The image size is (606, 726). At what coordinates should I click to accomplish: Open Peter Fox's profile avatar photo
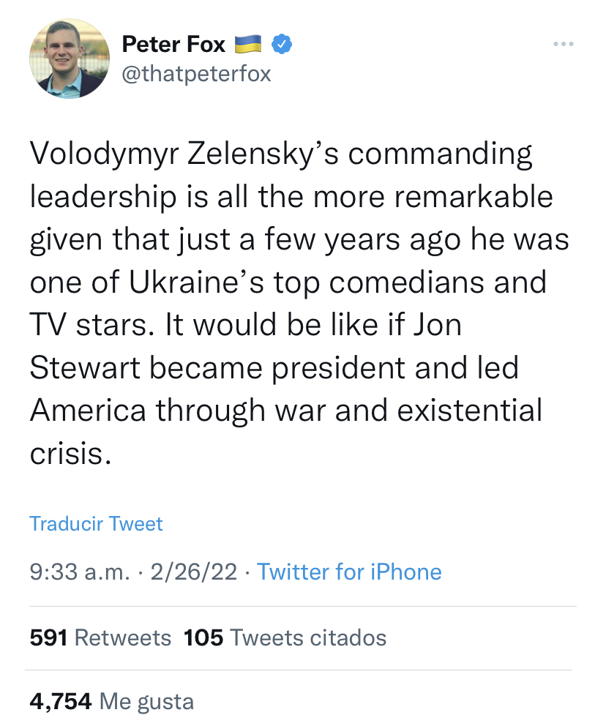[x=69, y=59]
